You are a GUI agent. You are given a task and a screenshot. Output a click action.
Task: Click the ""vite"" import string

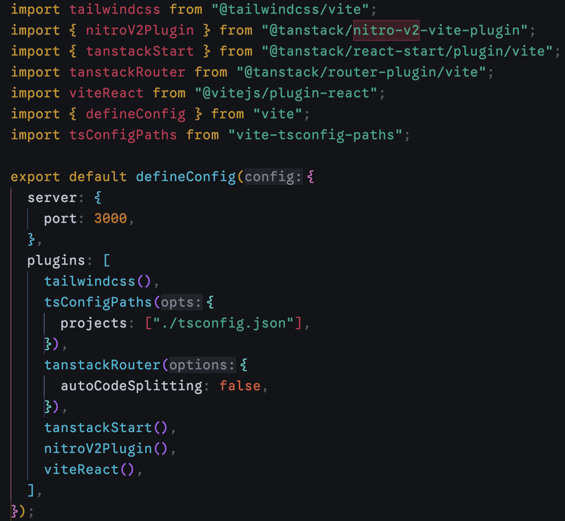(277, 114)
